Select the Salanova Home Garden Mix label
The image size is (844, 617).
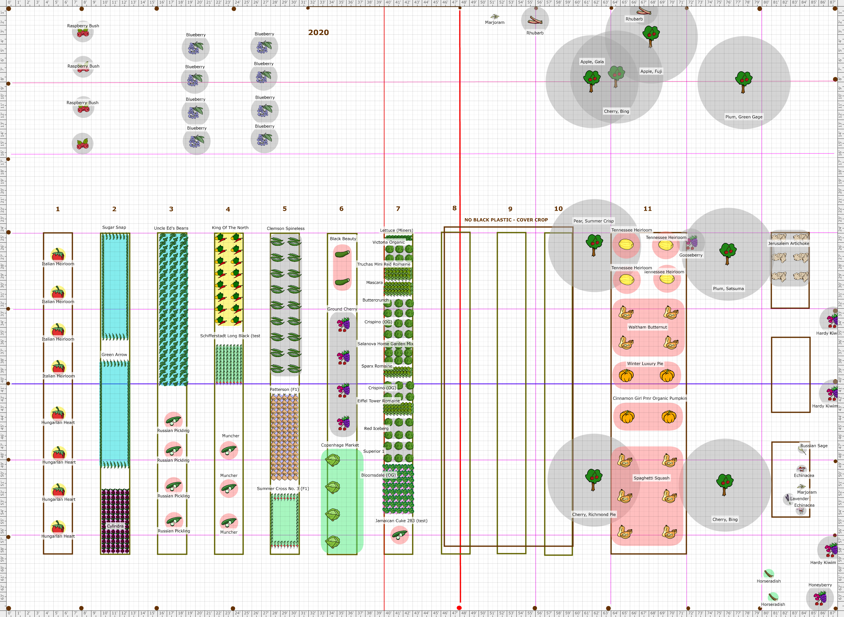click(x=385, y=344)
